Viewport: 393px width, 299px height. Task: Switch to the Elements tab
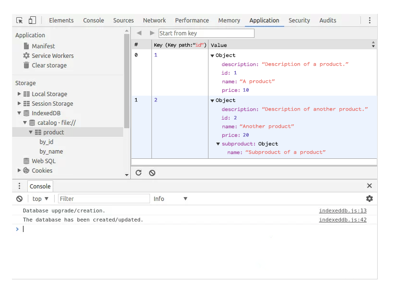pos(61,20)
